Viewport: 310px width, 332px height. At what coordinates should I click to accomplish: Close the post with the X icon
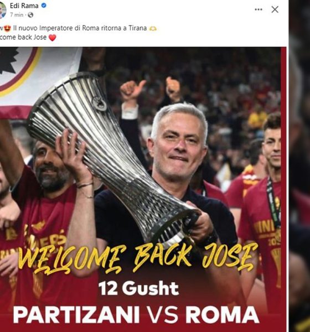[x=275, y=9]
